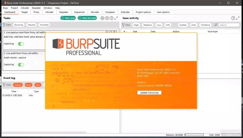Click the help icon in Issue activity
Screen dimensions: 243x138
[233, 18]
